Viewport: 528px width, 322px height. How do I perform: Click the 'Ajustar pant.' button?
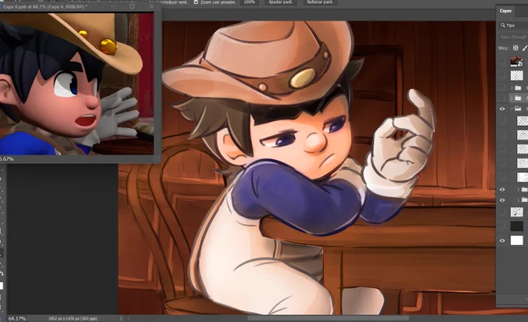tap(280, 2)
